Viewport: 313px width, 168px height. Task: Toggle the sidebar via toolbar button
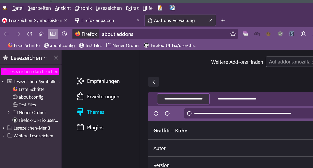[x=53, y=34]
